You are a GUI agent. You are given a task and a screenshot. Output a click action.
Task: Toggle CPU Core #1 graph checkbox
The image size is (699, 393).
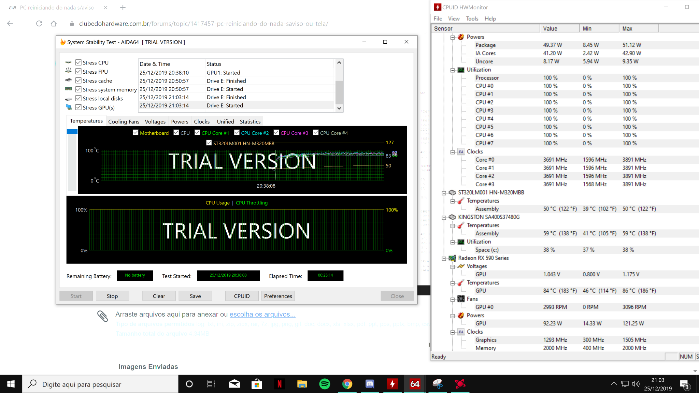[197, 132]
